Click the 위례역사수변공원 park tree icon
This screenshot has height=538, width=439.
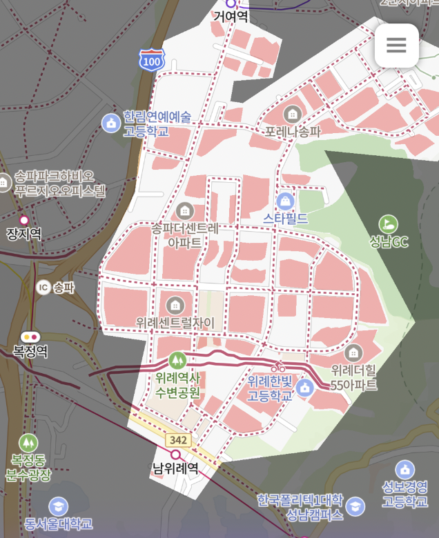177,360
